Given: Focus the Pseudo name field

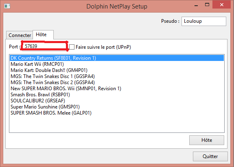Looking at the screenshot, I should point(204,21).
